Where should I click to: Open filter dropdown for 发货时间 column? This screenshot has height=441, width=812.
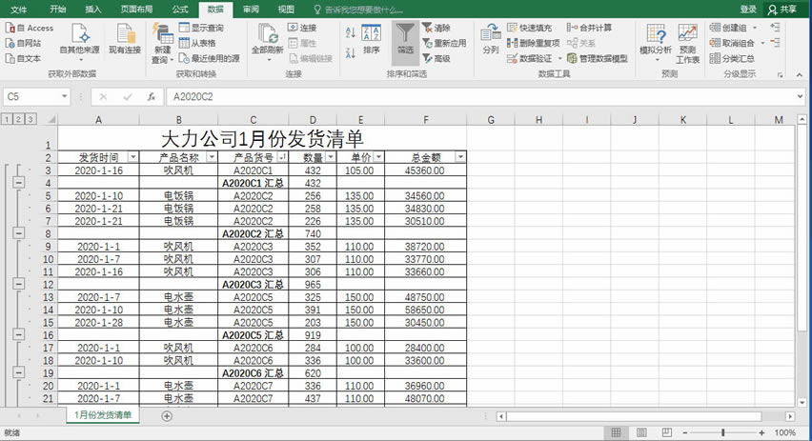pyautogui.click(x=133, y=157)
